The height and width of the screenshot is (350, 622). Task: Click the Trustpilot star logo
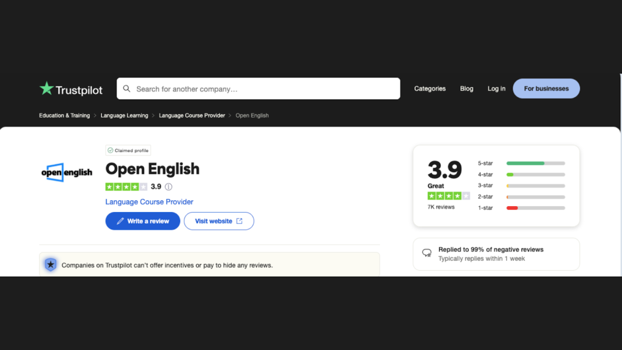pyautogui.click(x=47, y=88)
